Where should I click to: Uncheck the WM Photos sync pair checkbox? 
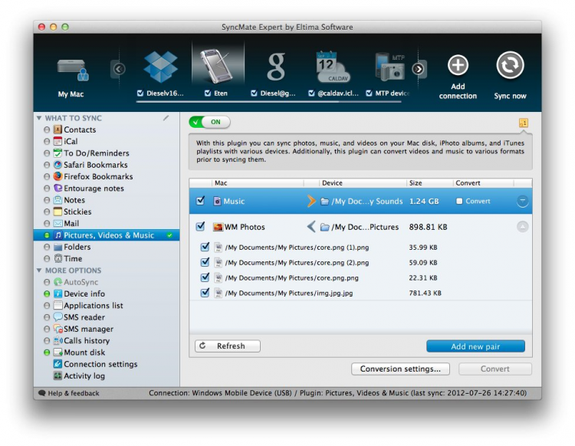click(x=200, y=227)
